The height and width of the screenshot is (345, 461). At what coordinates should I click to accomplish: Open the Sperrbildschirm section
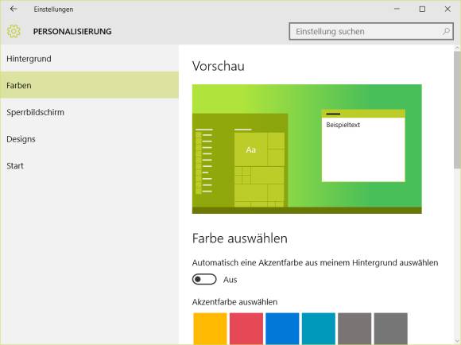point(89,112)
